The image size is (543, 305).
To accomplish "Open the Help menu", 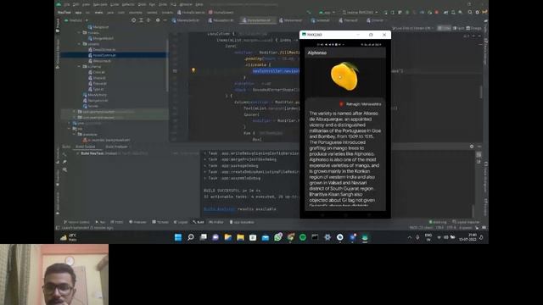I will coord(199,4).
